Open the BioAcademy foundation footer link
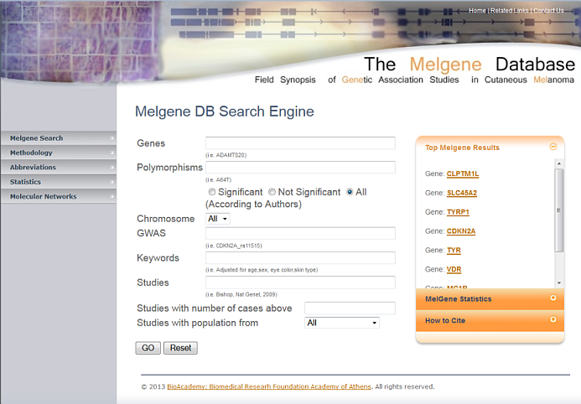The width and height of the screenshot is (581, 404). pos(269,386)
